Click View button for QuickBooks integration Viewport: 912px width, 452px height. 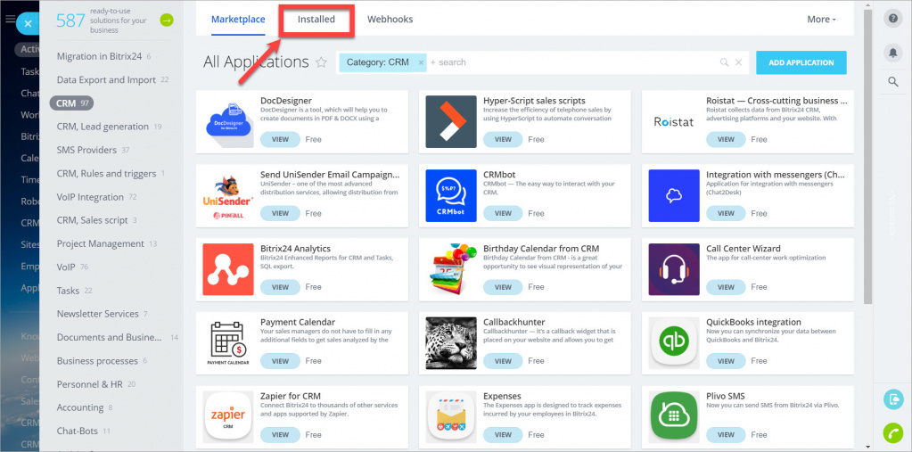(x=726, y=361)
